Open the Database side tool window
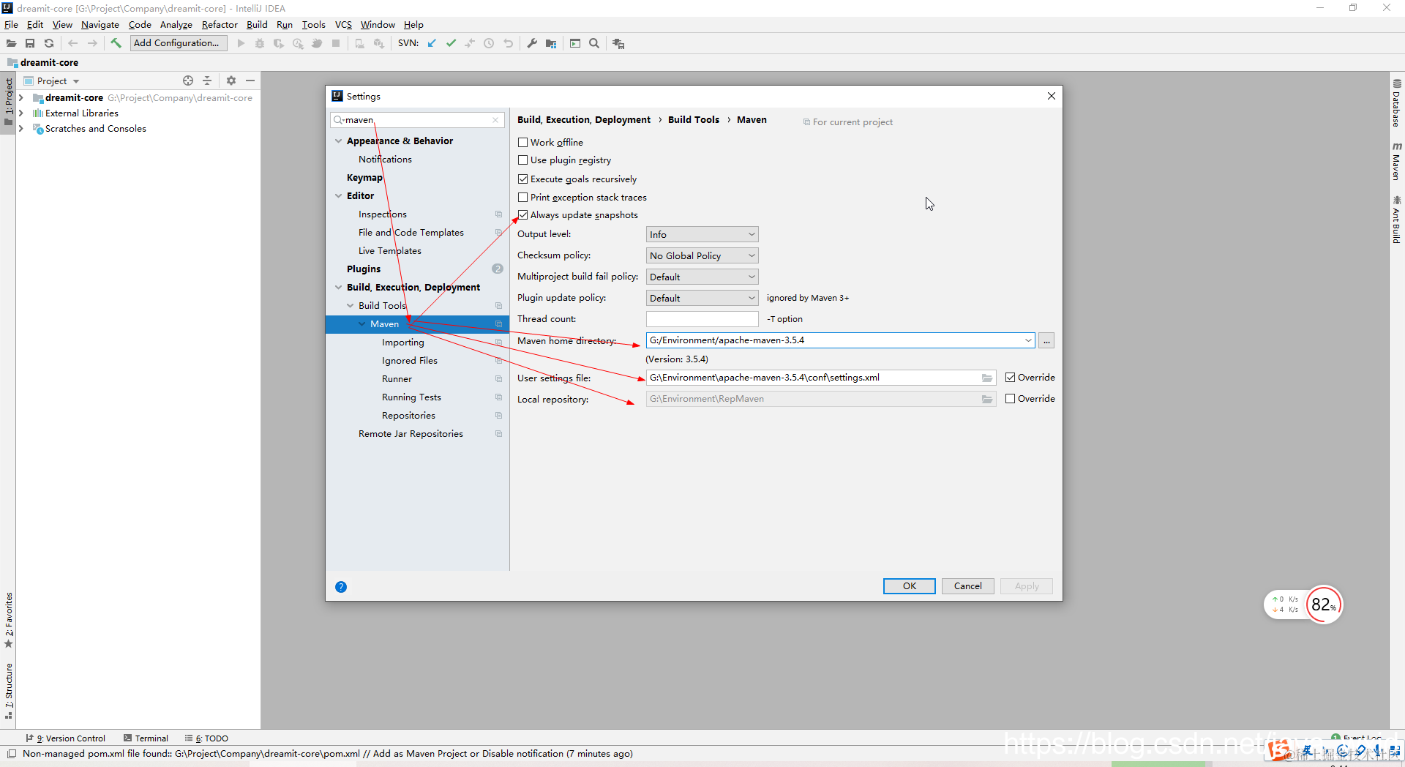This screenshot has width=1405, height=767. click(x=1397, y=102)
